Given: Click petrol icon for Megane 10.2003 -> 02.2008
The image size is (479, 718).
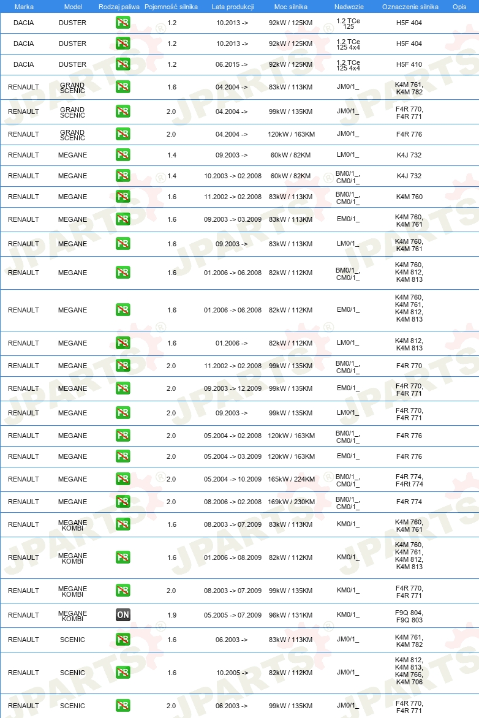Looking at the screenshot, I should [123, 176].
